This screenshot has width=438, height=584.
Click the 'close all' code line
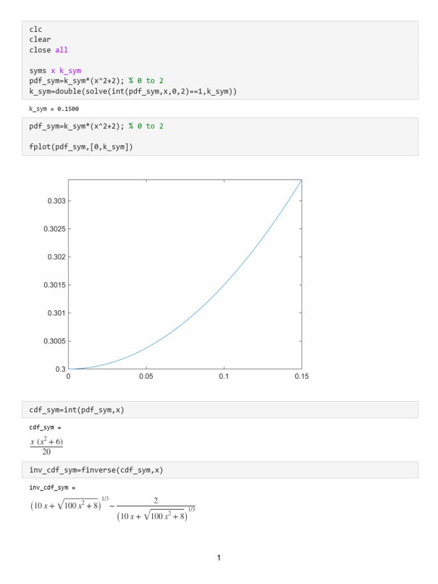[49, 50]
